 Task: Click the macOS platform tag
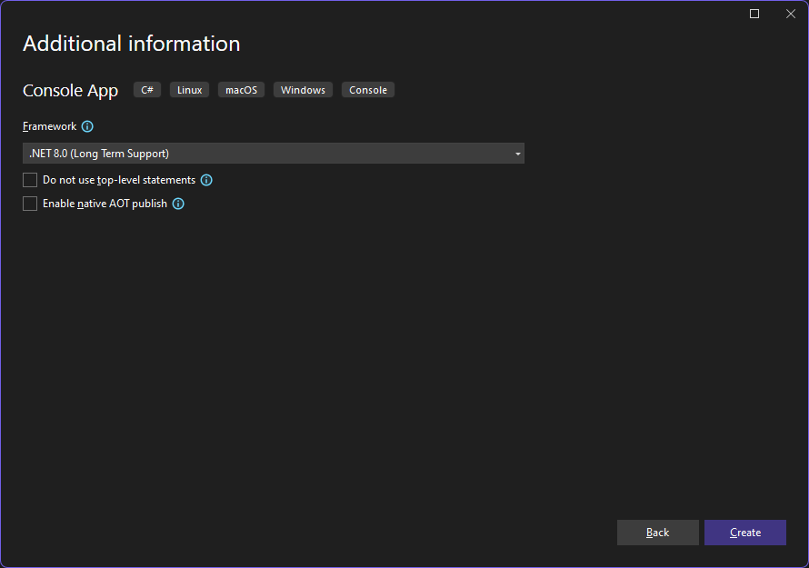click(x=241, y=90)
